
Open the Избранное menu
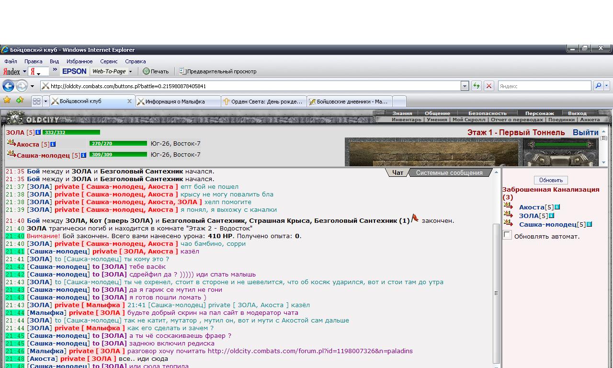pyautogui.click(x=79, y=61)
